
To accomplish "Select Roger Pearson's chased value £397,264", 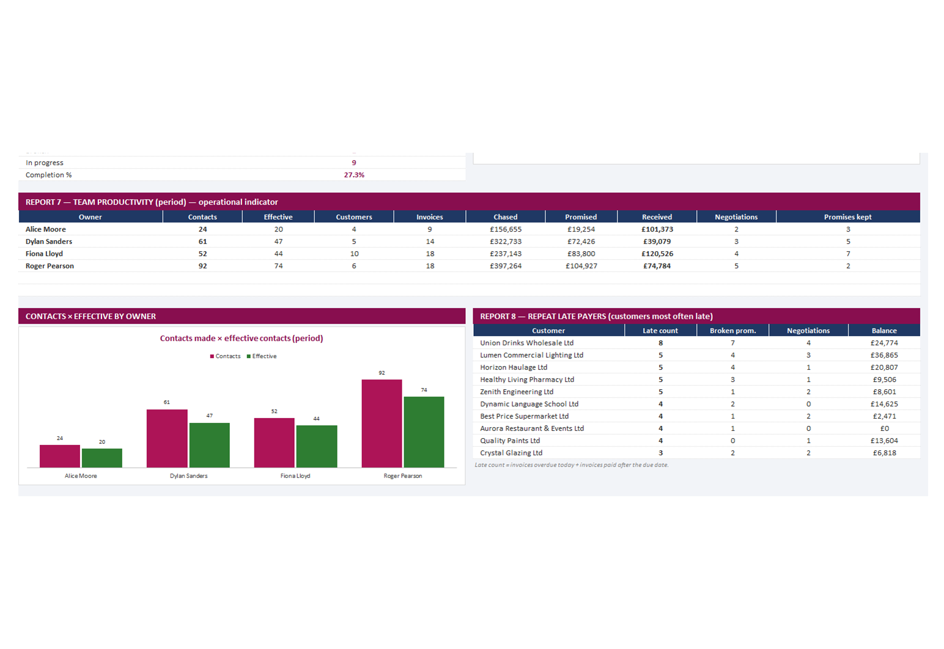I will point(506,266).
